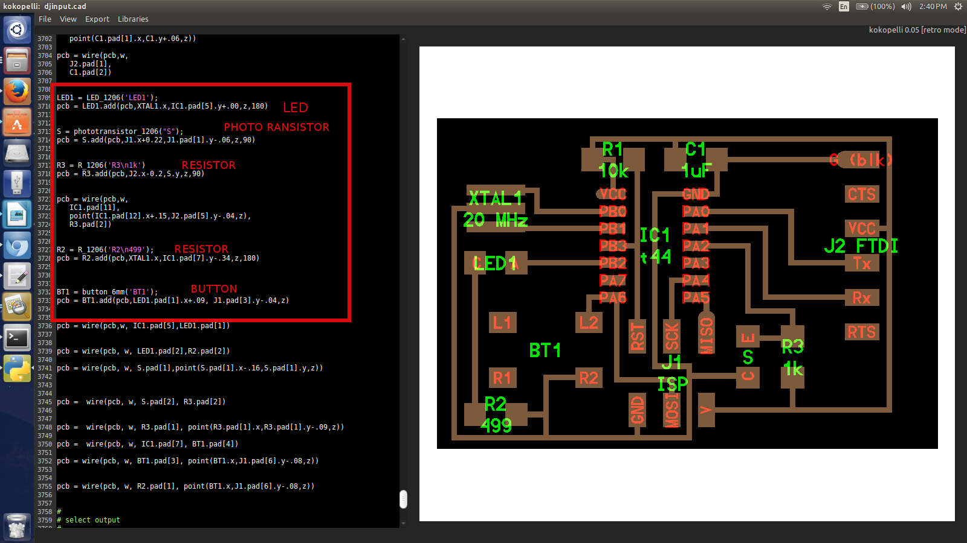
Task: Open the Terminal from the launcher
Action: [x=17, y=337]
